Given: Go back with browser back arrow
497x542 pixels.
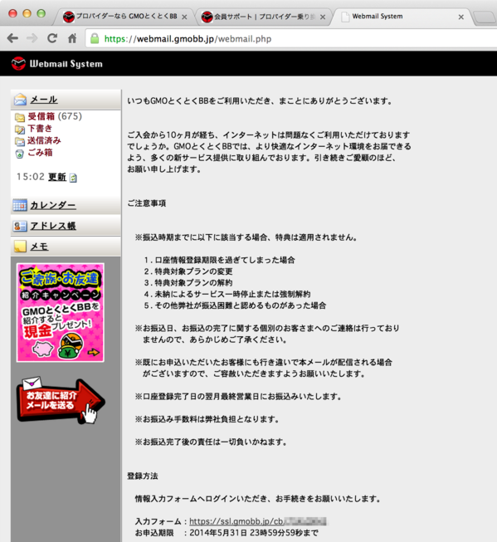Looking at the screenshot, I should click(12, 38).
